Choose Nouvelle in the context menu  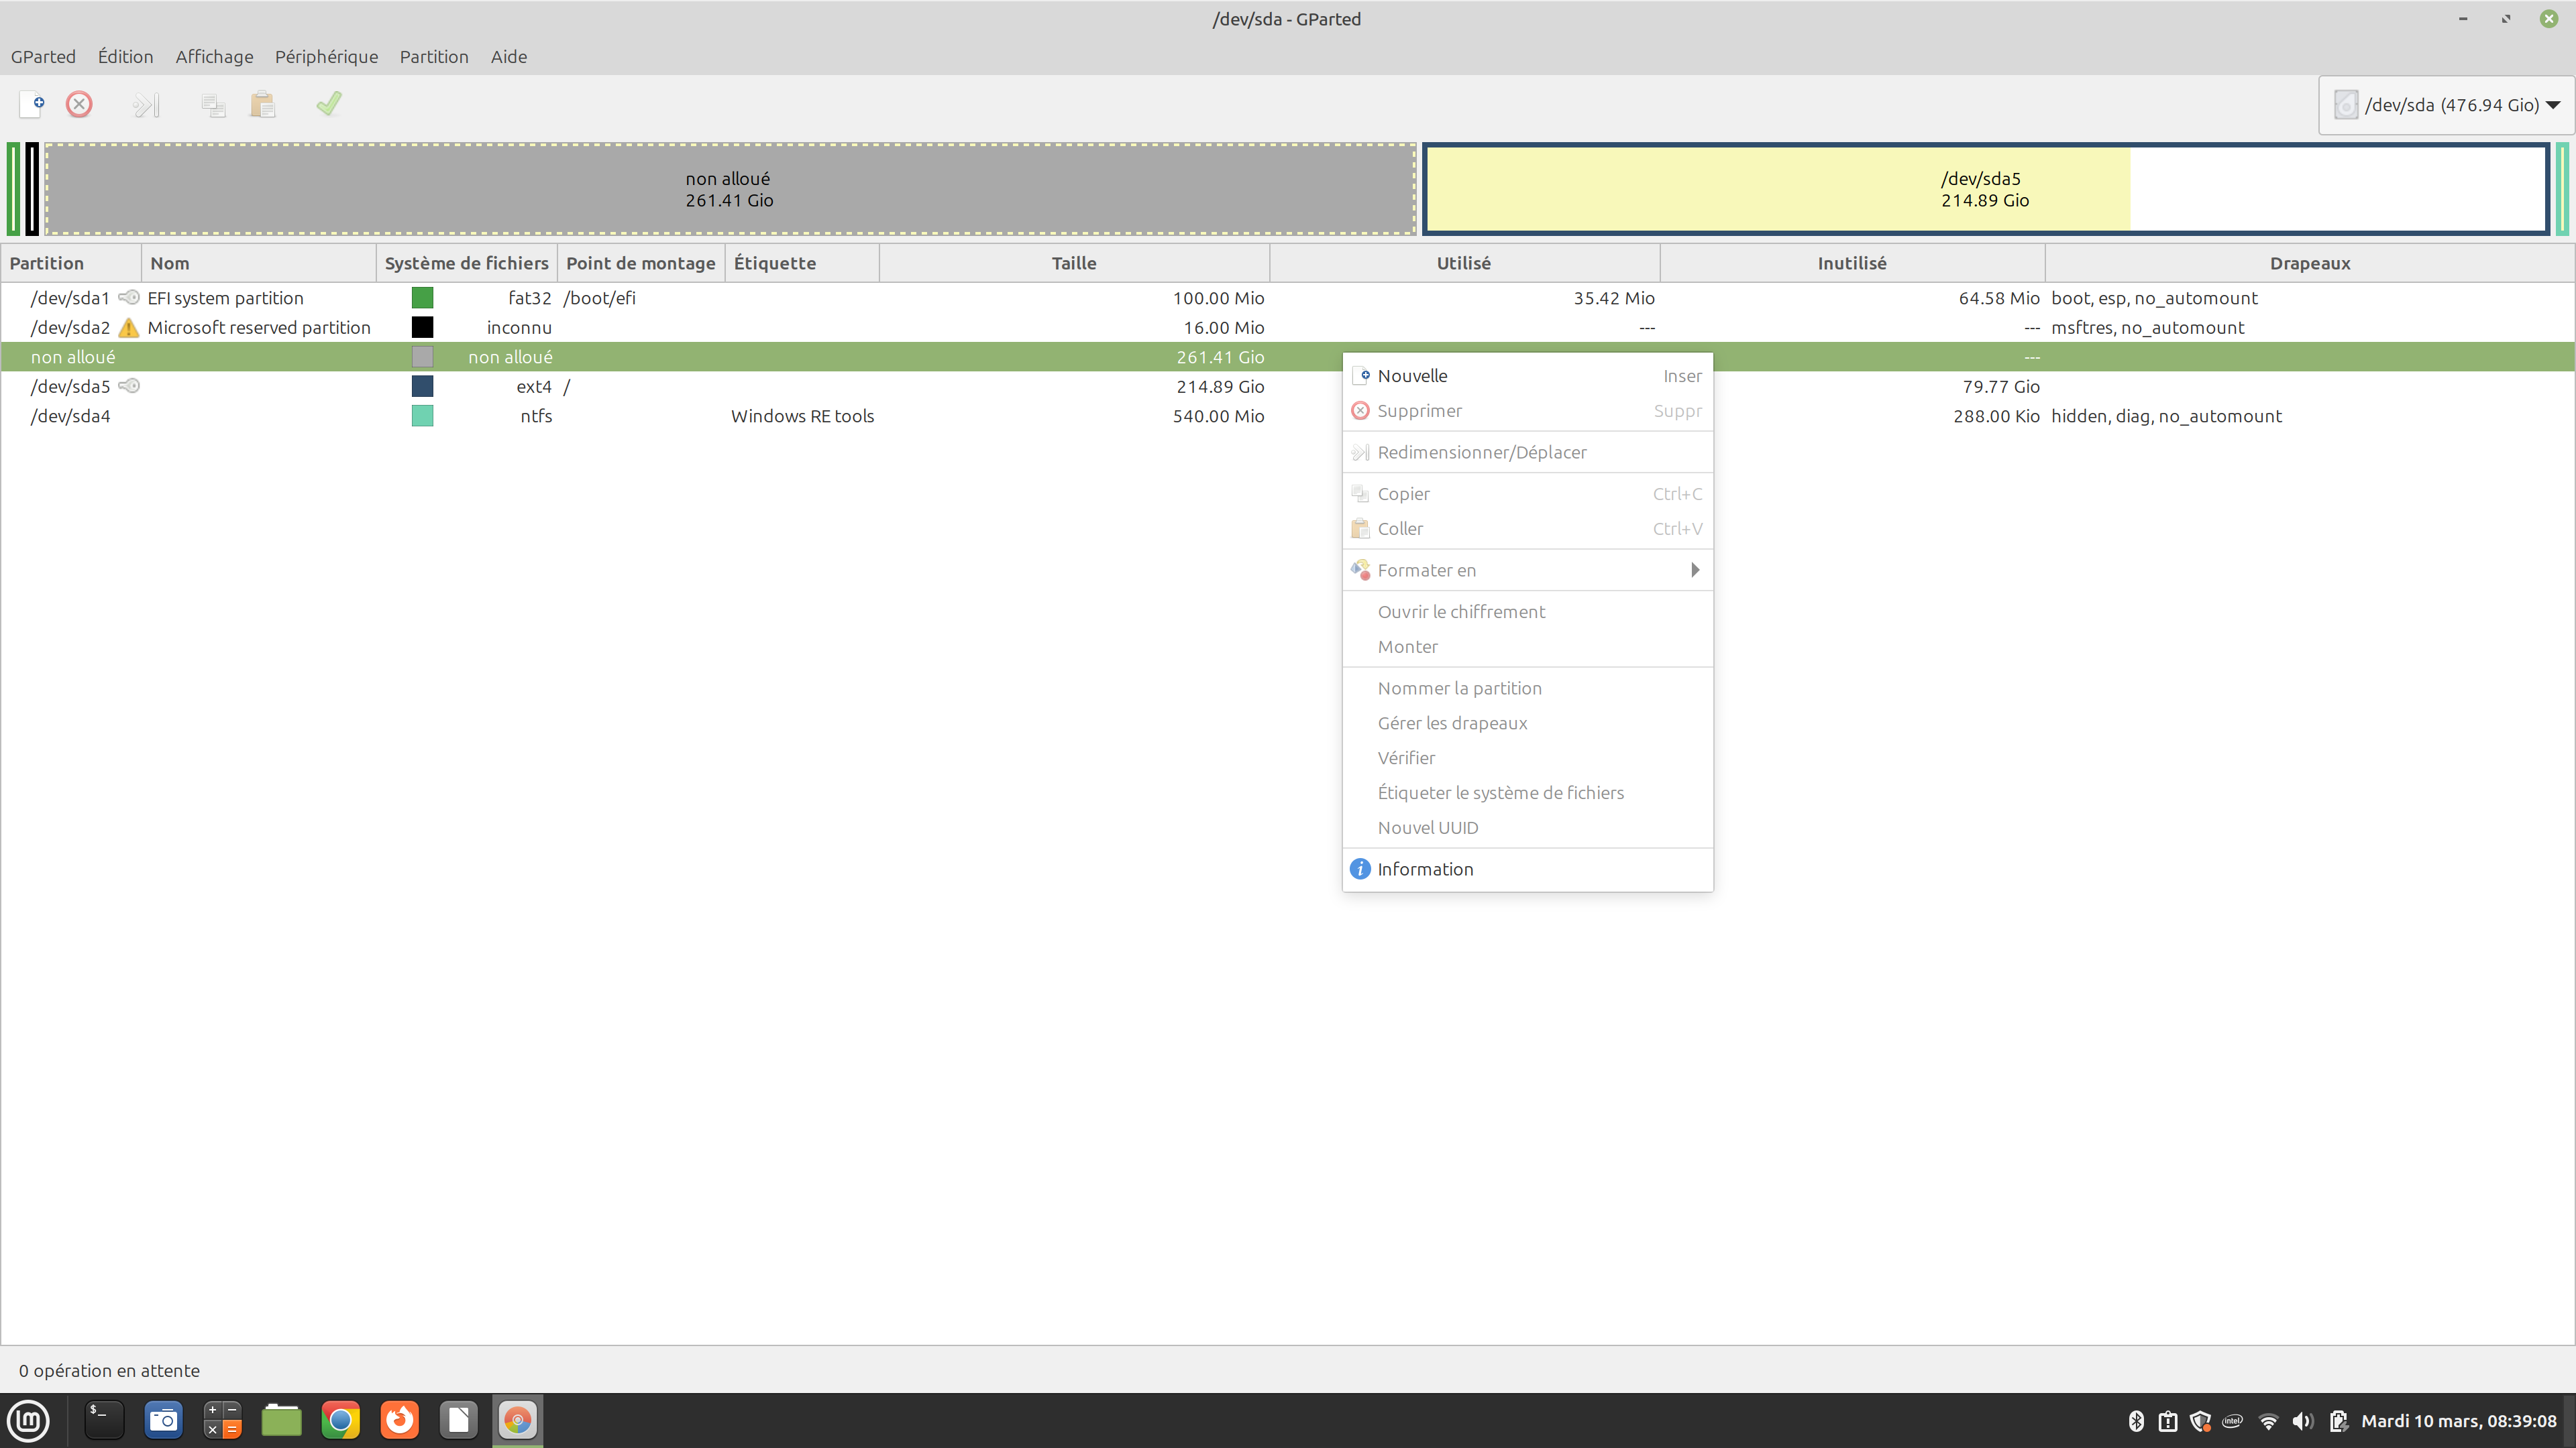pyautogui.click(x=1412, y=375)
